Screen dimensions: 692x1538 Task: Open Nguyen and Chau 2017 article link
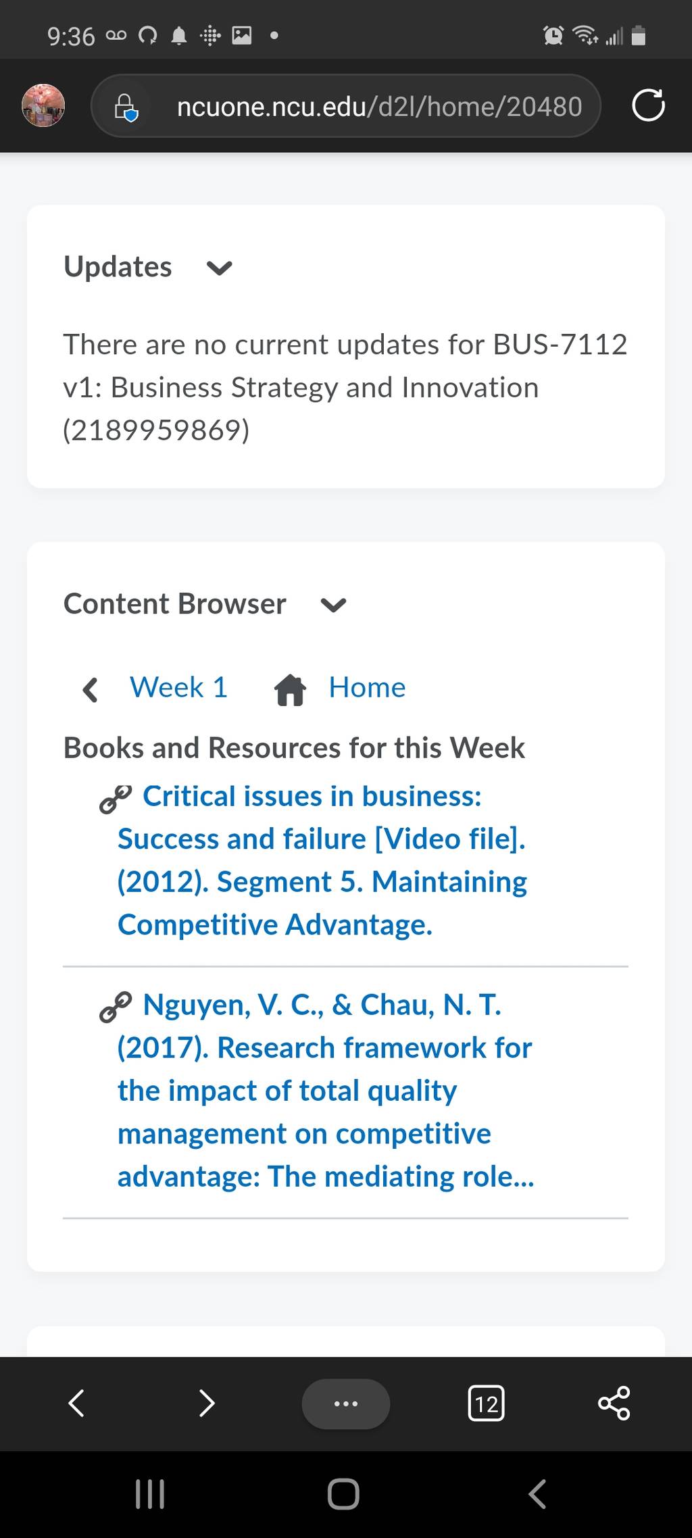(325, 1091)
